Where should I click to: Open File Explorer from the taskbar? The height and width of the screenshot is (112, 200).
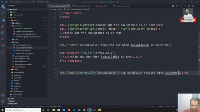[53, 110]
